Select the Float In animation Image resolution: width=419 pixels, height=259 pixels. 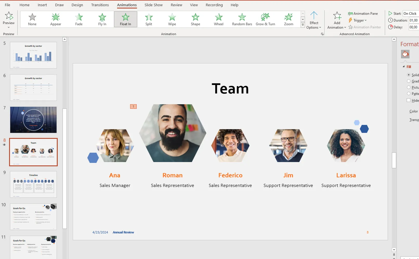coord(126,19)
